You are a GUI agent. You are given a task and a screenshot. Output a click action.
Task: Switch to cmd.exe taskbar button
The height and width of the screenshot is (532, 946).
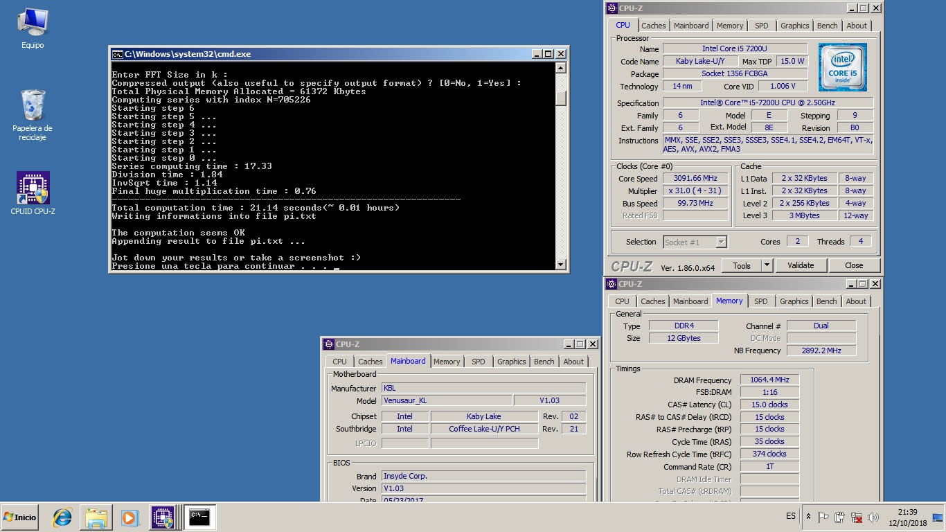(200, 517)
